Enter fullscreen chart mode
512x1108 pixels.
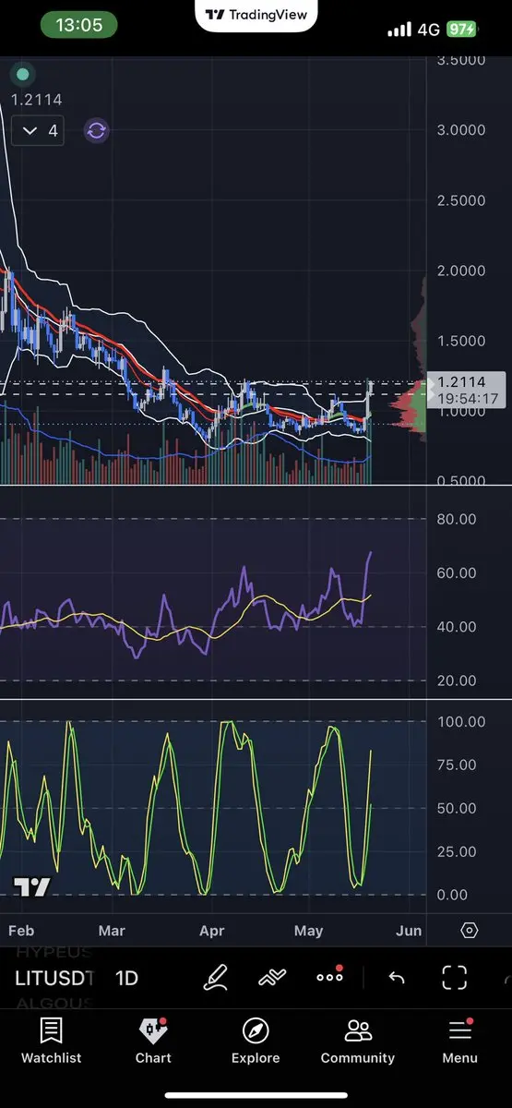(x=454, y=977)
